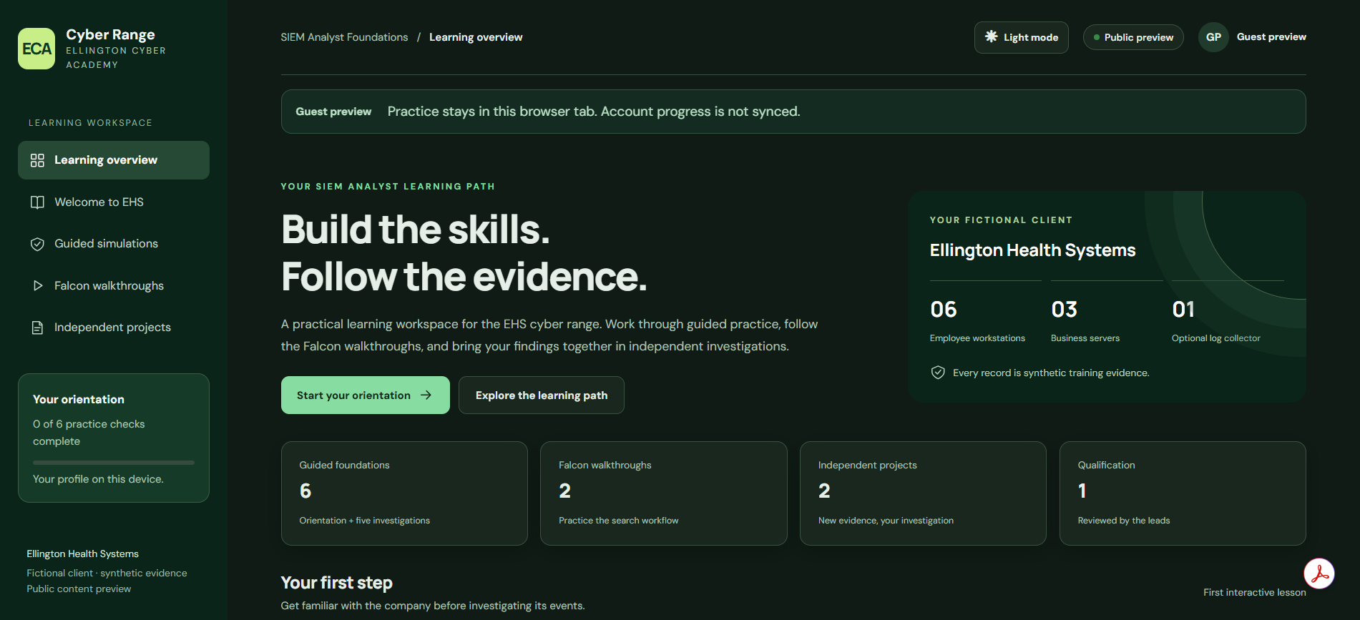
Task: Click the Adobe PDF floating icon
Action: [x=1319, y=574]
